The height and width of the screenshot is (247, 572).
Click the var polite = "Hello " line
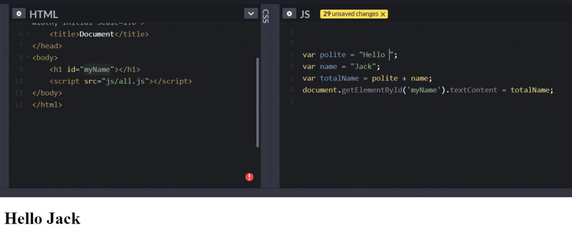click(350, 55)
